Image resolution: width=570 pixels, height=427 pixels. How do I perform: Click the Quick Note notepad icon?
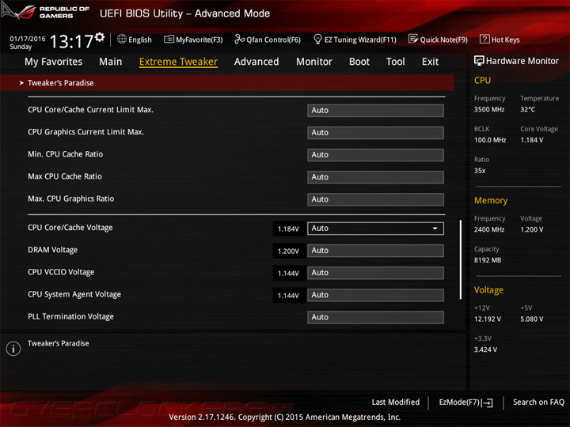pos(413,39)
